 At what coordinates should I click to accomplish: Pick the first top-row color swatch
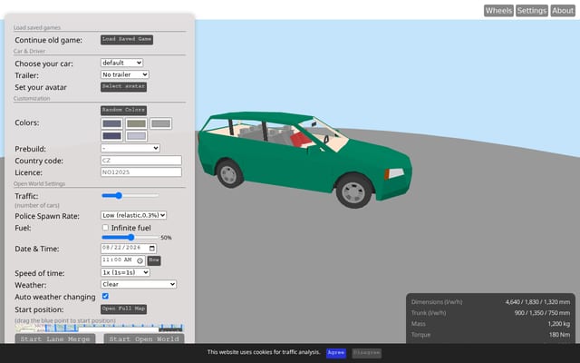[x=111, y=123]
